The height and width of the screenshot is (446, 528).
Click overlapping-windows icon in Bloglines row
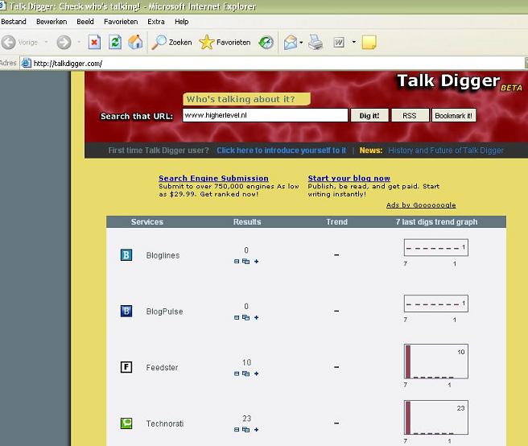[246, 262]
